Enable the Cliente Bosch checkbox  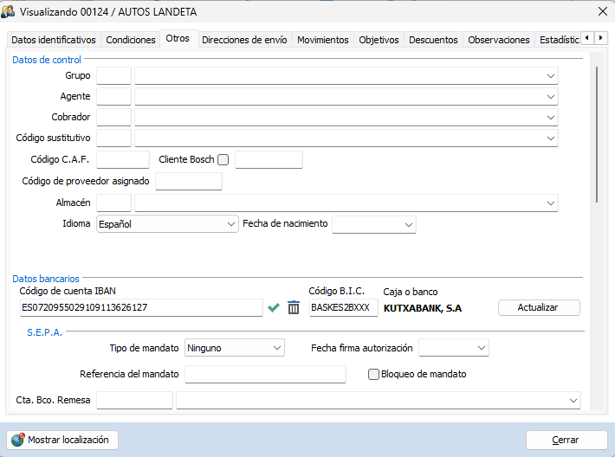pyautogui.click(x=223, y=159)
